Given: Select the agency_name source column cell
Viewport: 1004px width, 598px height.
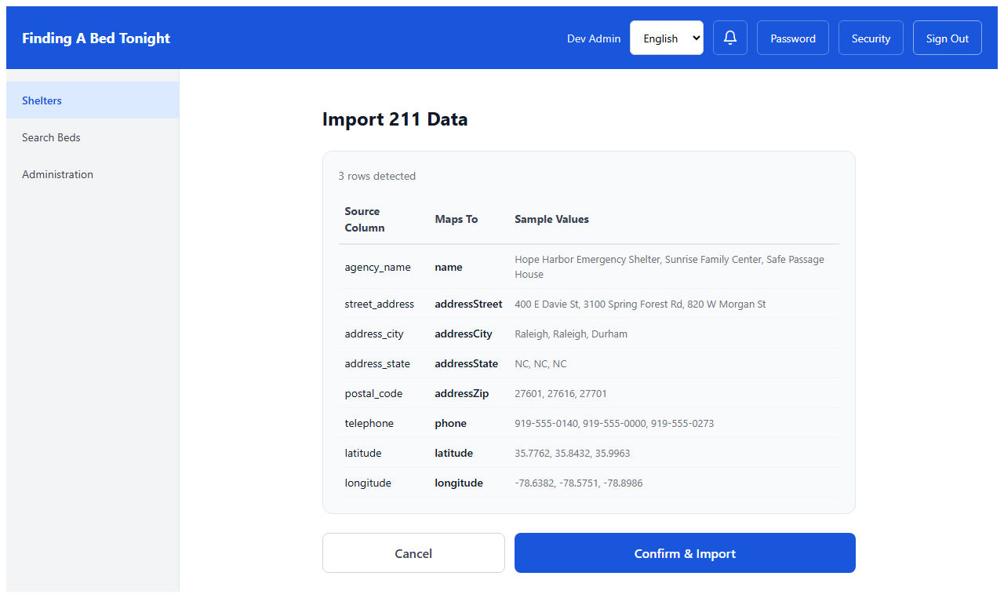Looking at the screenshot, I should pyautogui.click(x=377, y=267).
